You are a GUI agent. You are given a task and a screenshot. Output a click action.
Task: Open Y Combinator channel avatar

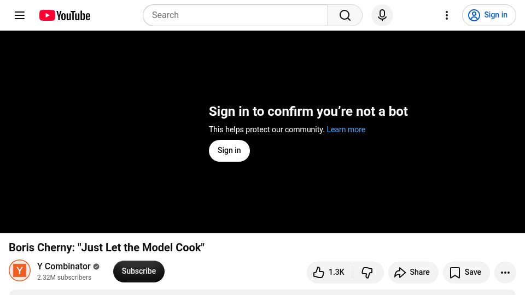click(20, 270)
